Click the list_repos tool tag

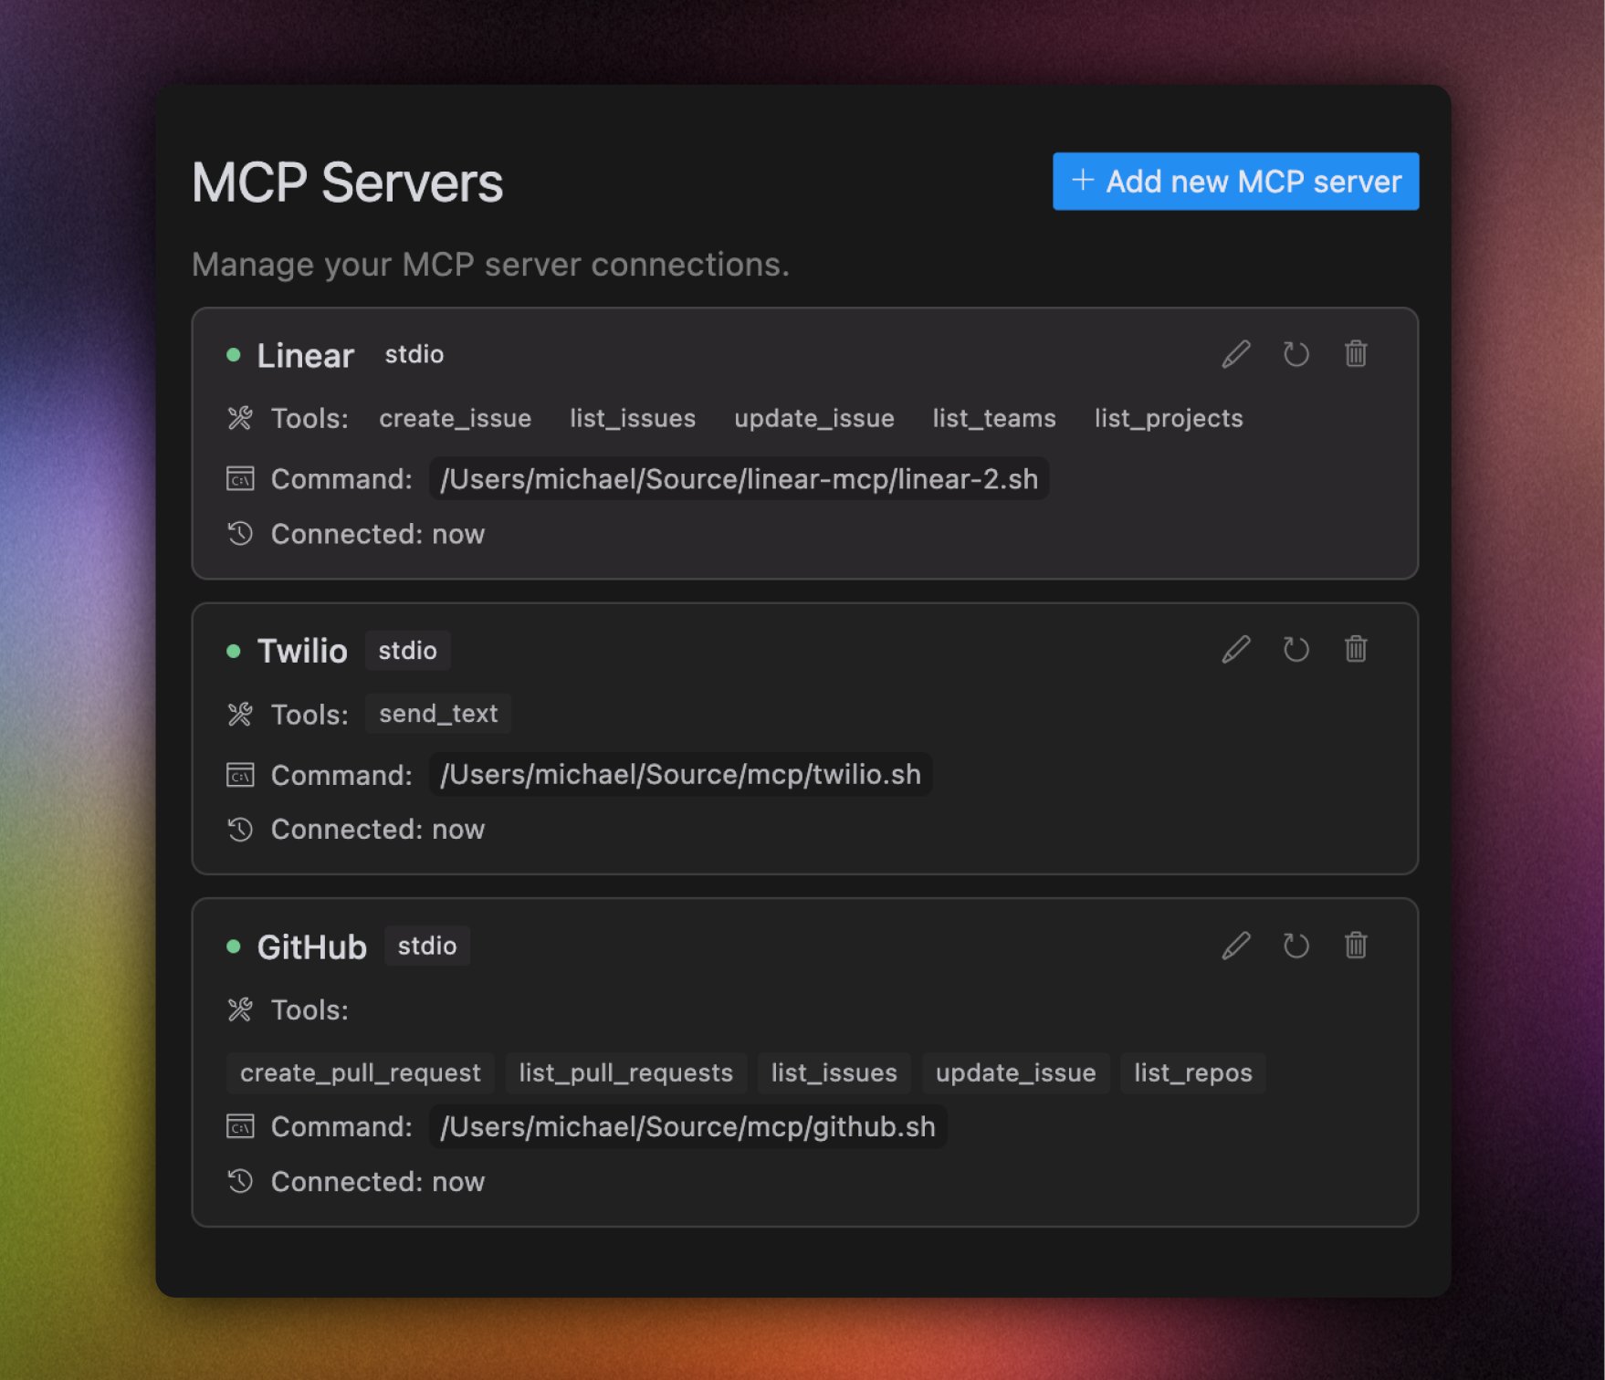(x=1193, y=1072)
